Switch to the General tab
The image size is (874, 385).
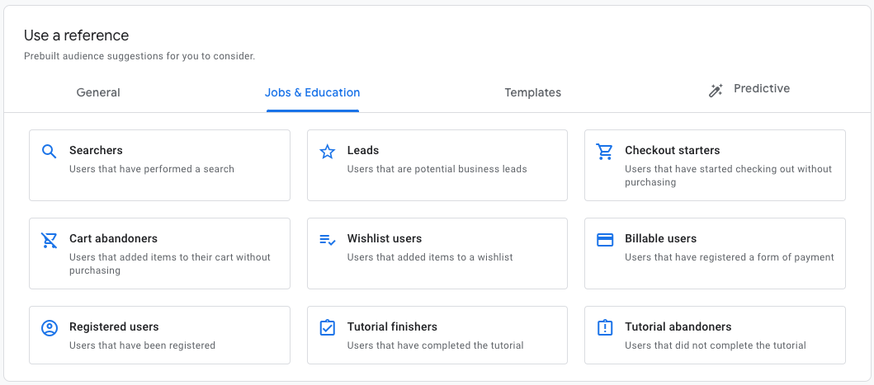[98, 92]
